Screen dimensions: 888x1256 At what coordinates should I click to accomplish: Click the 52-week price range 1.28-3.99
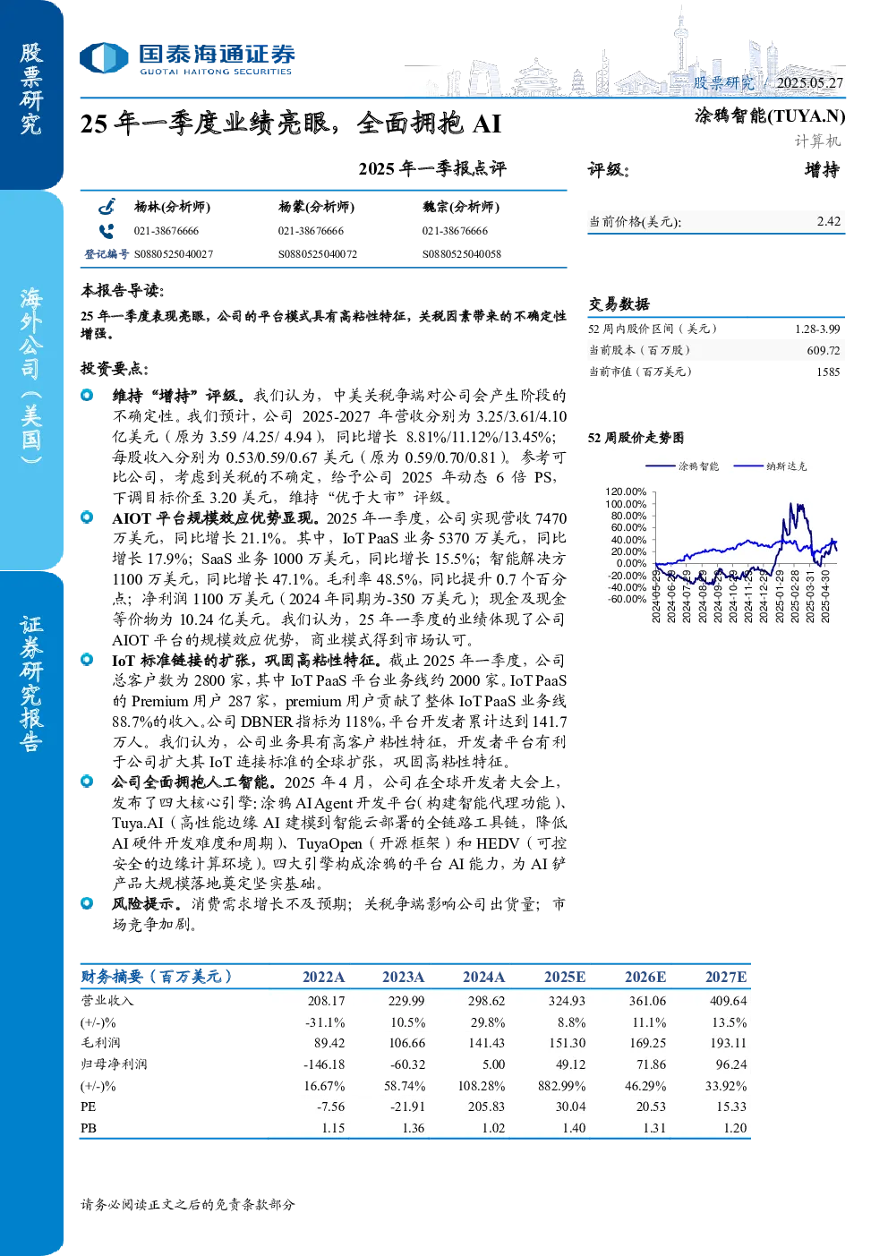tap(817, 329)
